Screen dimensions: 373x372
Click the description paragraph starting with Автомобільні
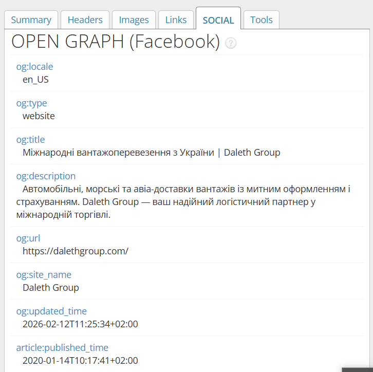183,202
